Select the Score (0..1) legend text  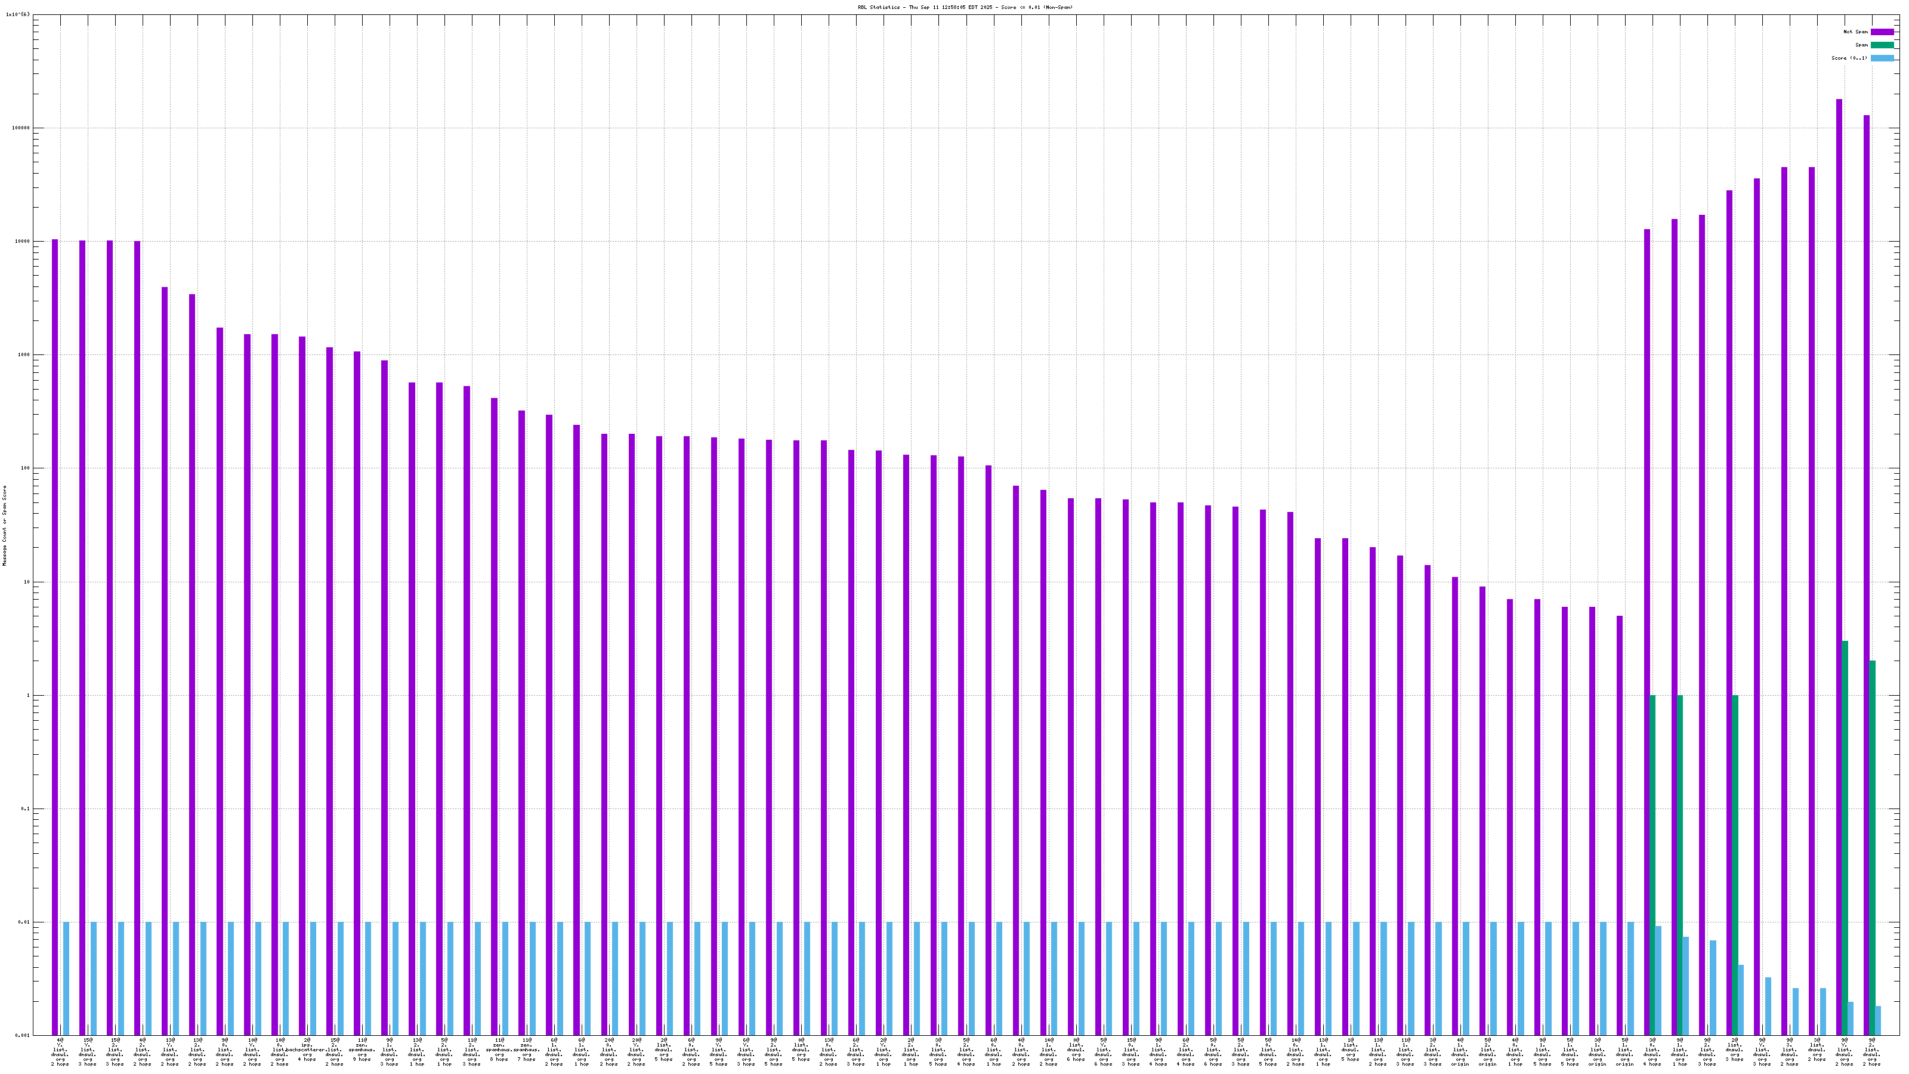pos(1849,58)
